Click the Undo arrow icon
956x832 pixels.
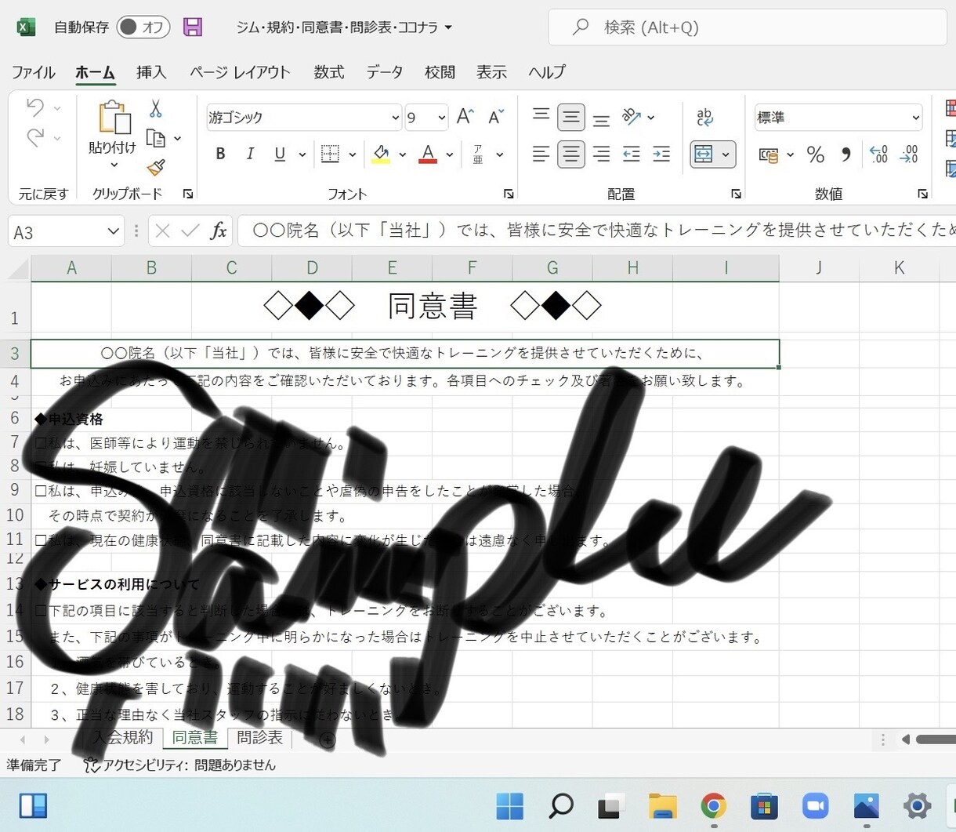point(34,107)
